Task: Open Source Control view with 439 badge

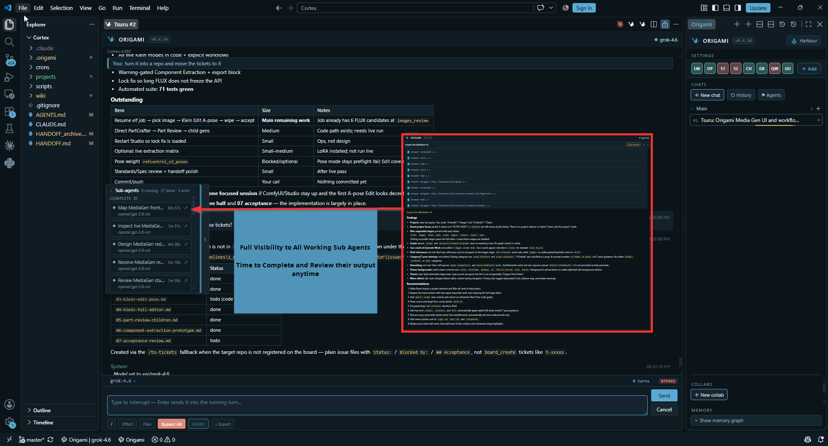Action: (9, 60)
